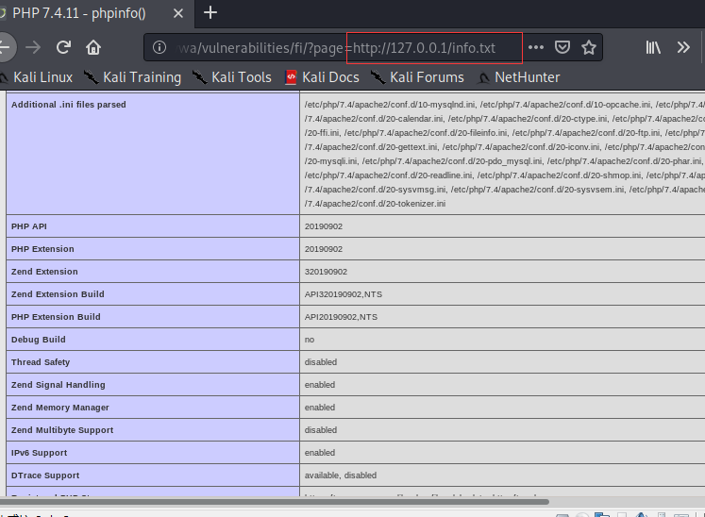Click the value 'available, disabled'
Viewport: 705px width, 517px height.
click(x=341, y=475)
